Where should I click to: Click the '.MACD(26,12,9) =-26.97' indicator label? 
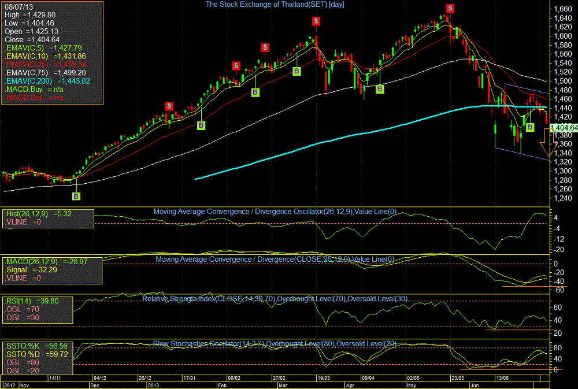click(x=46, y=261)
